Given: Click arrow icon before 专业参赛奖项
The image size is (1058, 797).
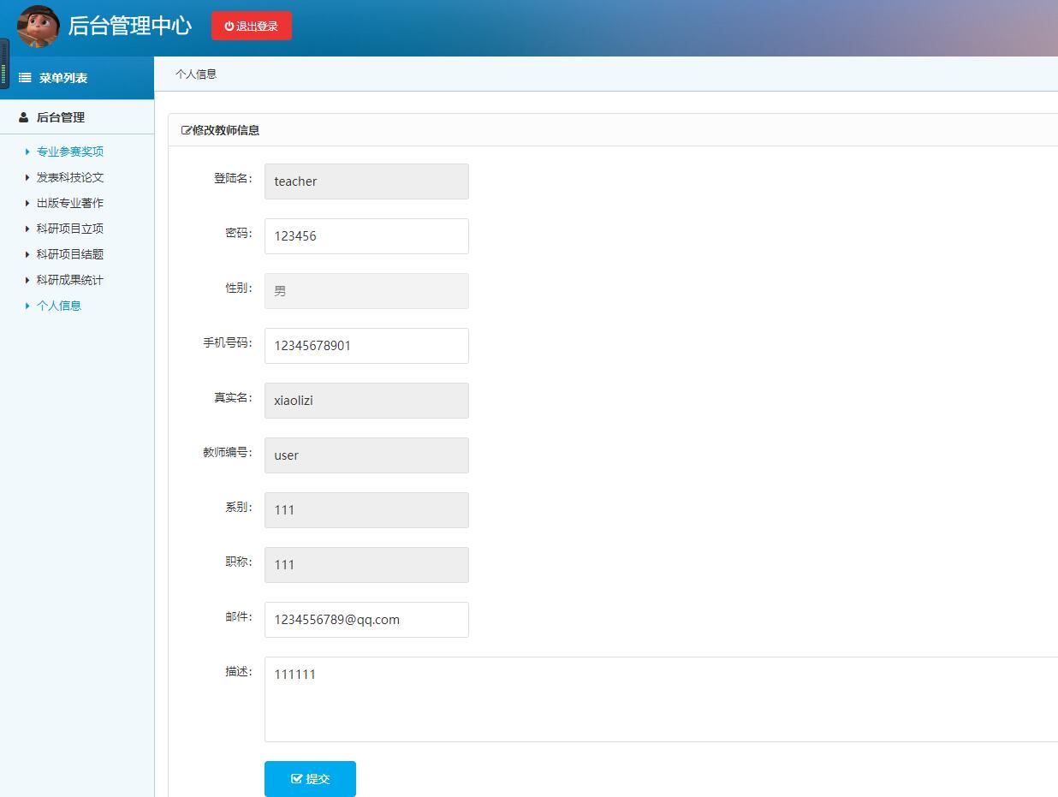Looking at the screenshot, I should 27,152.
